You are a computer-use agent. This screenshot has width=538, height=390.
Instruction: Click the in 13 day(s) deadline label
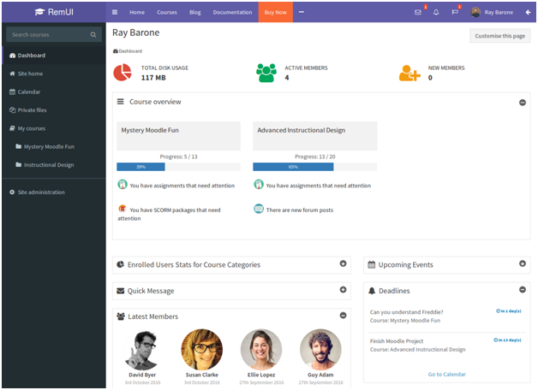pos(507,340)
